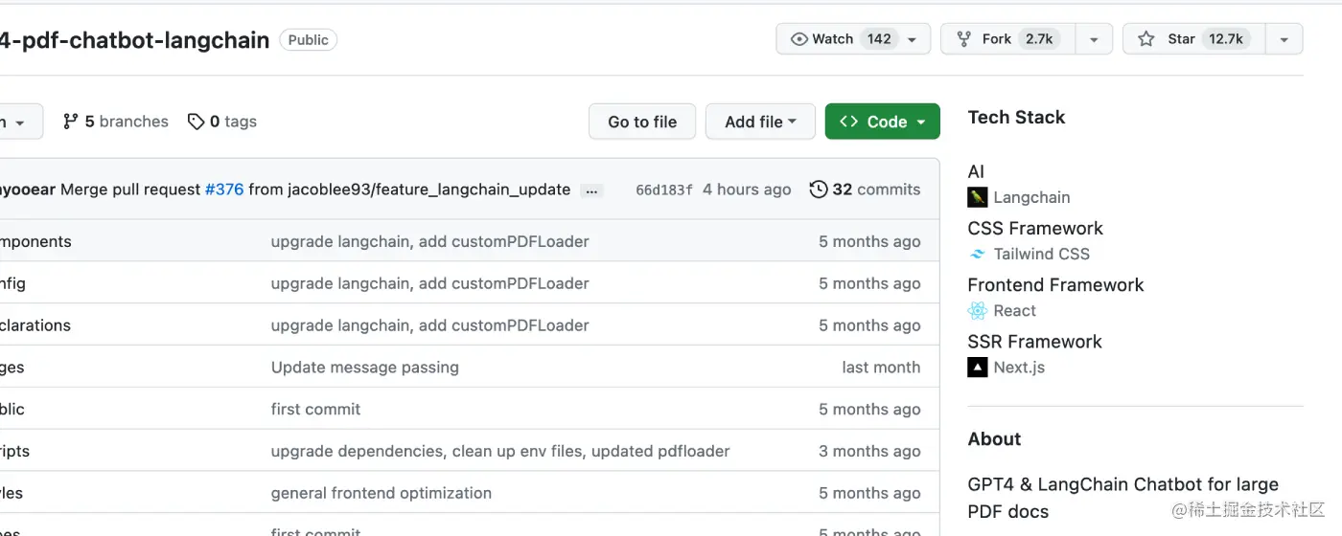Viewport: 1342px width, 536px height.
Task: Expand the Fork options dropdown arrow
Action: coord(1093,39)
